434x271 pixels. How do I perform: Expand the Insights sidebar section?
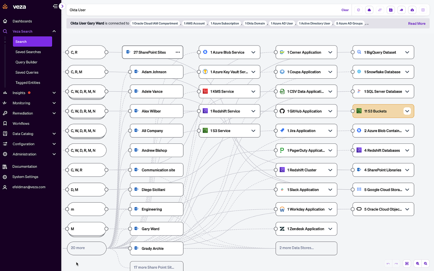click(x=54, y=93)
